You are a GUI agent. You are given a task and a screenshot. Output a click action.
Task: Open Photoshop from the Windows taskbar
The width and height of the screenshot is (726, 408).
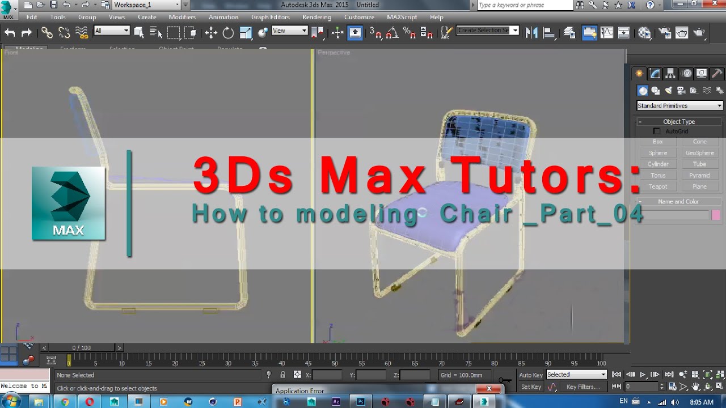(x=360, y=402)
